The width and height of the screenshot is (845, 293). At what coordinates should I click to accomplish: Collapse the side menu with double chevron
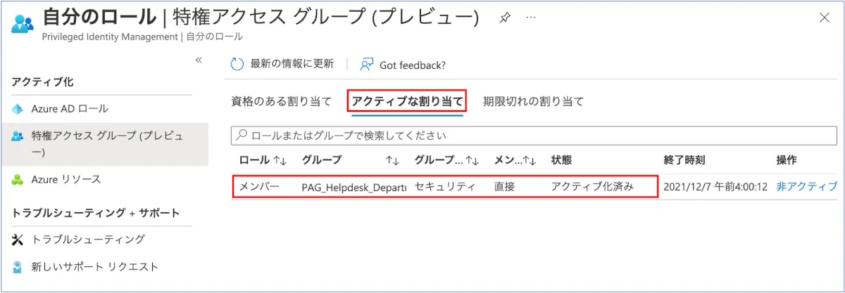pos(199,60)
